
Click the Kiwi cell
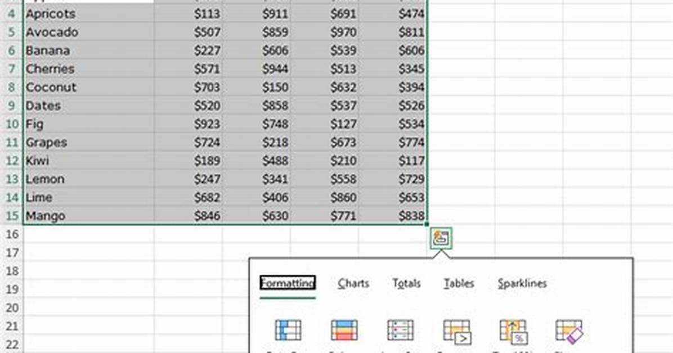tap(89, 161)
